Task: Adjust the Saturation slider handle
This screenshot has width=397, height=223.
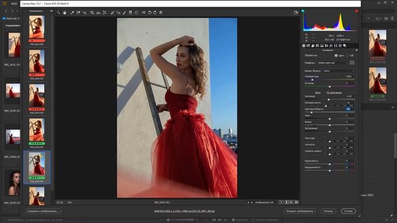Action: [329, 171]
